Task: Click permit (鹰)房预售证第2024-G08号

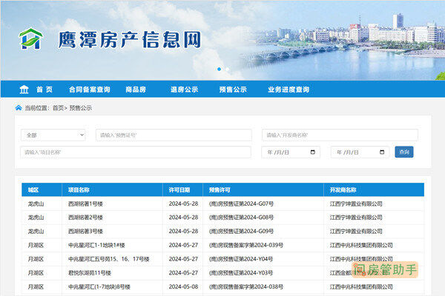Action: pos(241,218)
